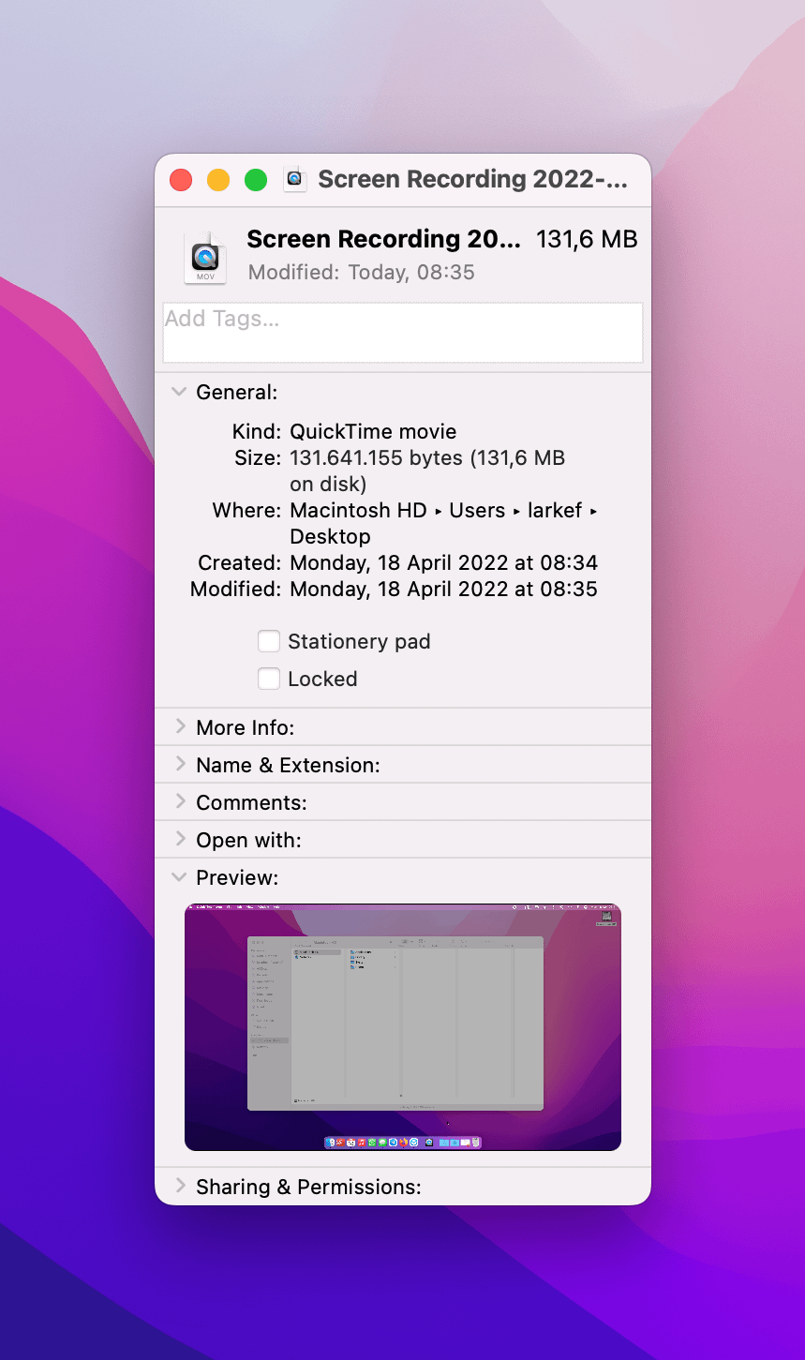This screenshot has width=805, height=1360.
Task: Click the screen recording preview thumbnail
Action: tap(402, 1027)
